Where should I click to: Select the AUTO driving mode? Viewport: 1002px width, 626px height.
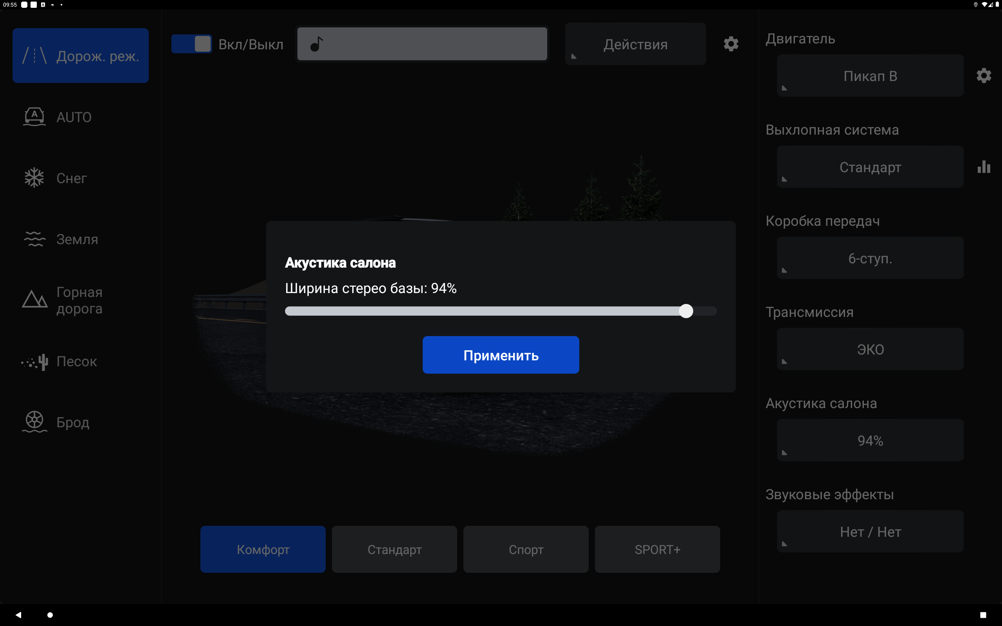point(80,117)
